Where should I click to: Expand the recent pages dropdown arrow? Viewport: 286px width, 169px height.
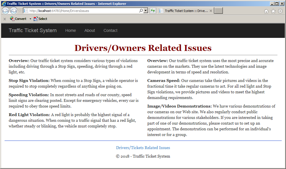(x=20, y=11)
